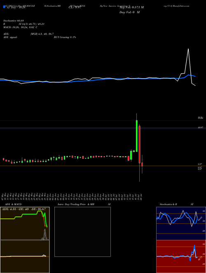Click the 'Stochastics: 66.68' readout
This screenshot has height=273, width=206.
point(14,21)
